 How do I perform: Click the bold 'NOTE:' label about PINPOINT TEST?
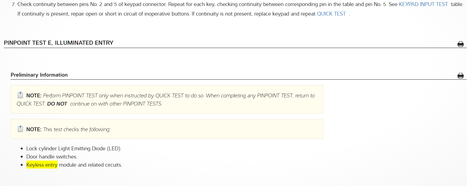click(34, 96)
